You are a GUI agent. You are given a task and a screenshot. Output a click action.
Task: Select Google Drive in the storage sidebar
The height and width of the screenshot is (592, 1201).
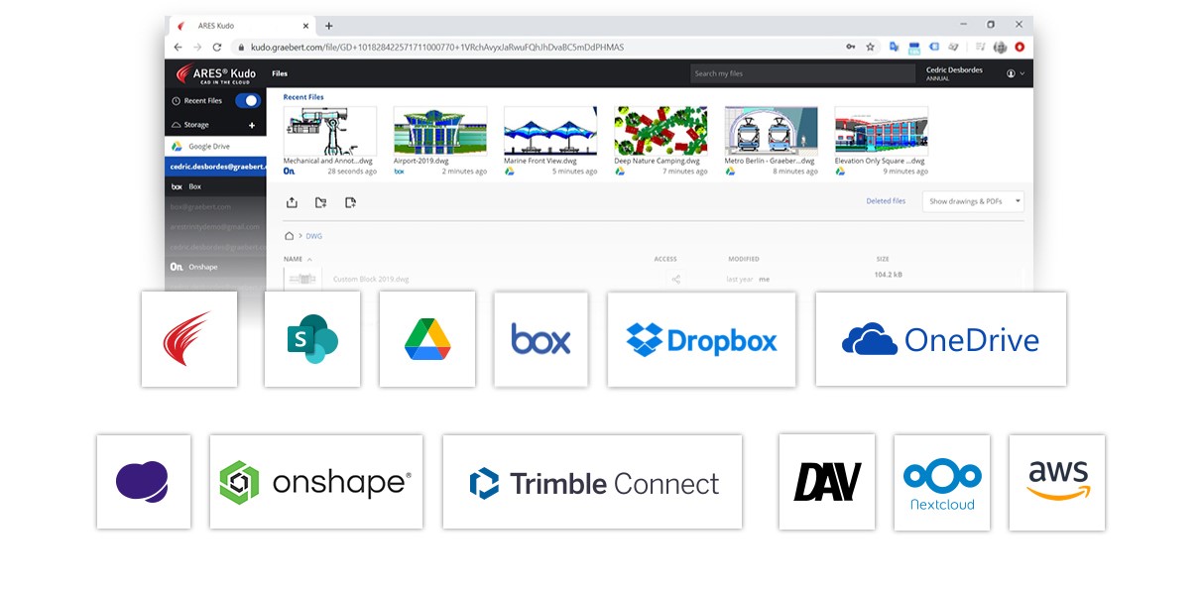(208, 147)
